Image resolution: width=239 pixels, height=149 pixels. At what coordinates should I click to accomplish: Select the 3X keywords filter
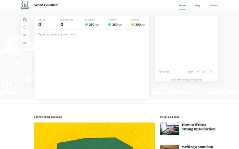(x=211, y=72)
